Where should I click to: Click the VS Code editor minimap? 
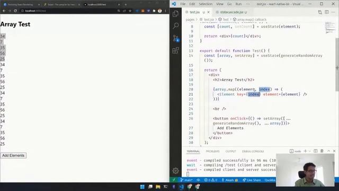(x=329, y=28)
